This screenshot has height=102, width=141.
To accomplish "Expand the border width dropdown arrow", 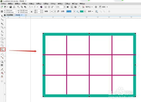I will tap(74, 12).
